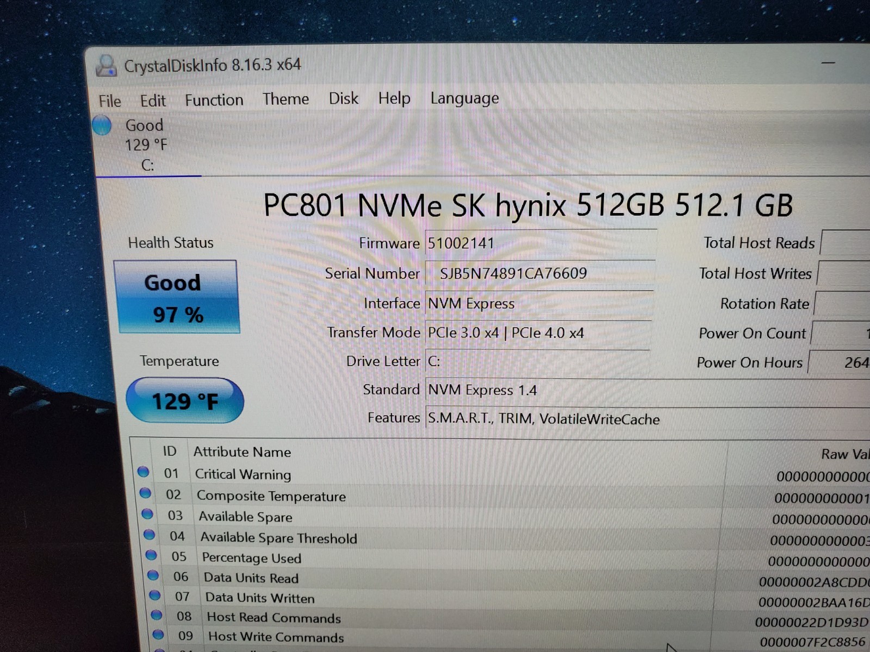Click the Health Status label
The image size is (870, 652).
coord(171,243)
